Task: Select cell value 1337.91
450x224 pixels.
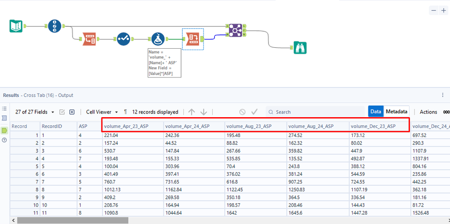Action: pyautogui.click(x=430, y=158)
